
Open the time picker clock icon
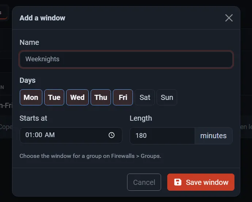pyautogui.click(x=111, y=135)
